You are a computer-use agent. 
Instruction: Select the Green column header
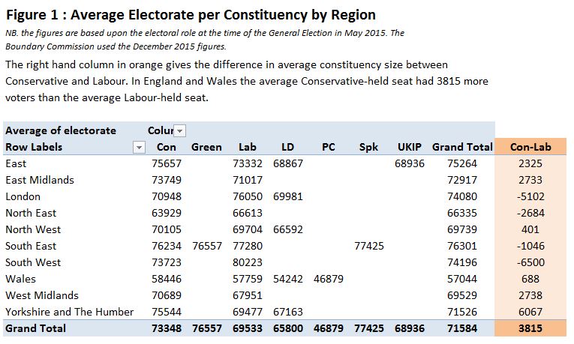pyautogui.click(x=206, y=147)
